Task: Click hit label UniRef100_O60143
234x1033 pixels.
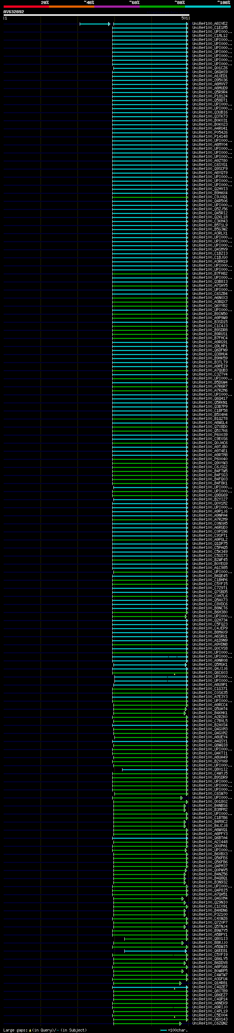Action: [x=210, y=1019]
